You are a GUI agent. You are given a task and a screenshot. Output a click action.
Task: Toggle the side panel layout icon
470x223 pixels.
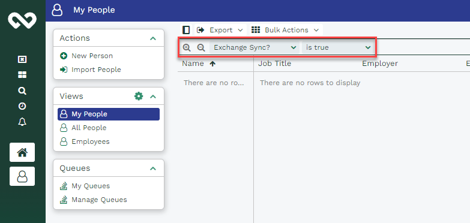[186, 30]
